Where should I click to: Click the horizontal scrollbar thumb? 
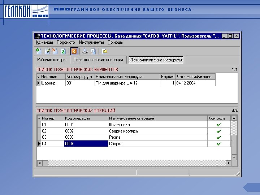pyautogui.click(x=45, y=163)
